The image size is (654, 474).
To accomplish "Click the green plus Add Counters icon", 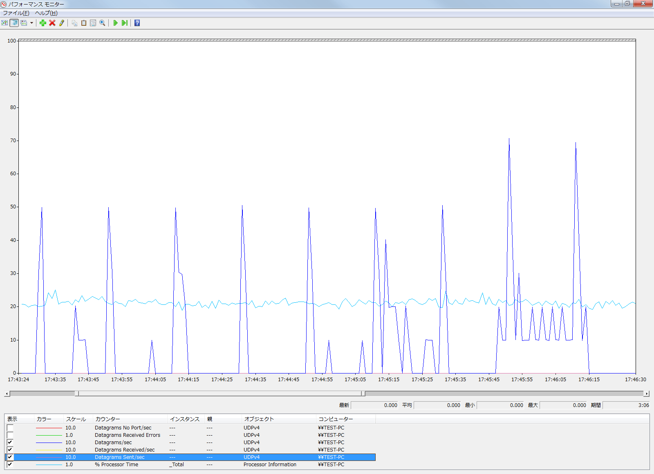I will [x=43, y=23].
